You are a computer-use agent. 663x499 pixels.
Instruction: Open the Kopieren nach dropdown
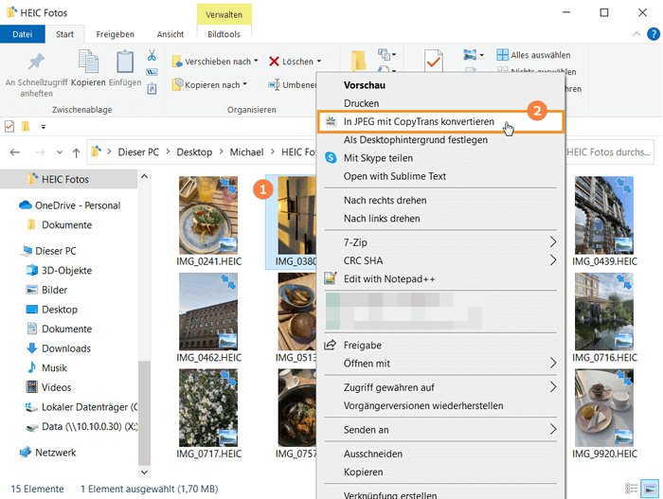(209, 84)
